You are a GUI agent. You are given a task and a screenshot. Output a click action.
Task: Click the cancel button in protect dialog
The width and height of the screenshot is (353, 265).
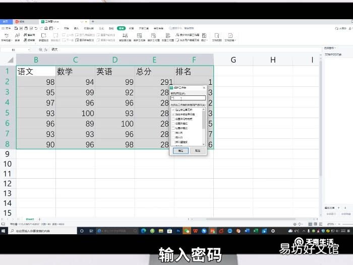pyautogui.click(x=198, y=151)
